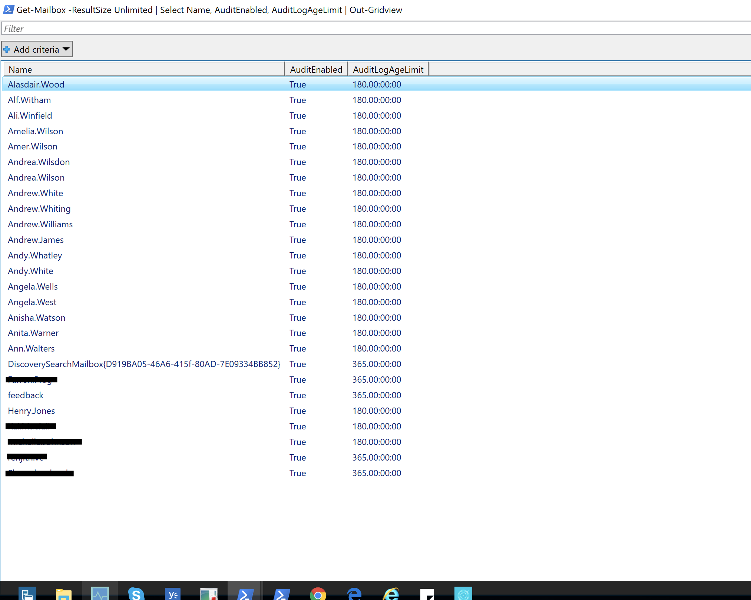The width and height of the screenshot is (751, 600).
Task: Sort by AuditEnabled column header
Action: [316, 69]
